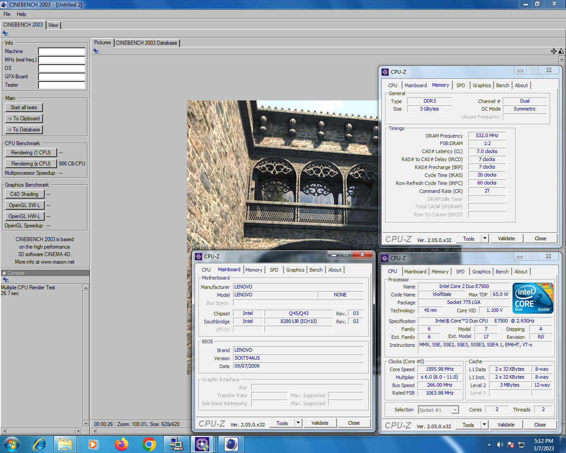Click the move-view cross arrows icon
The width and height of the screenshot is (566, 453).
click(554, 51)
